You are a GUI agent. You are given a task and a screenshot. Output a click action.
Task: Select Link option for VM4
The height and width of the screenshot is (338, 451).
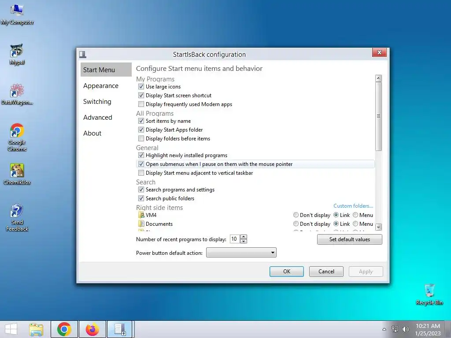[336, 215]
